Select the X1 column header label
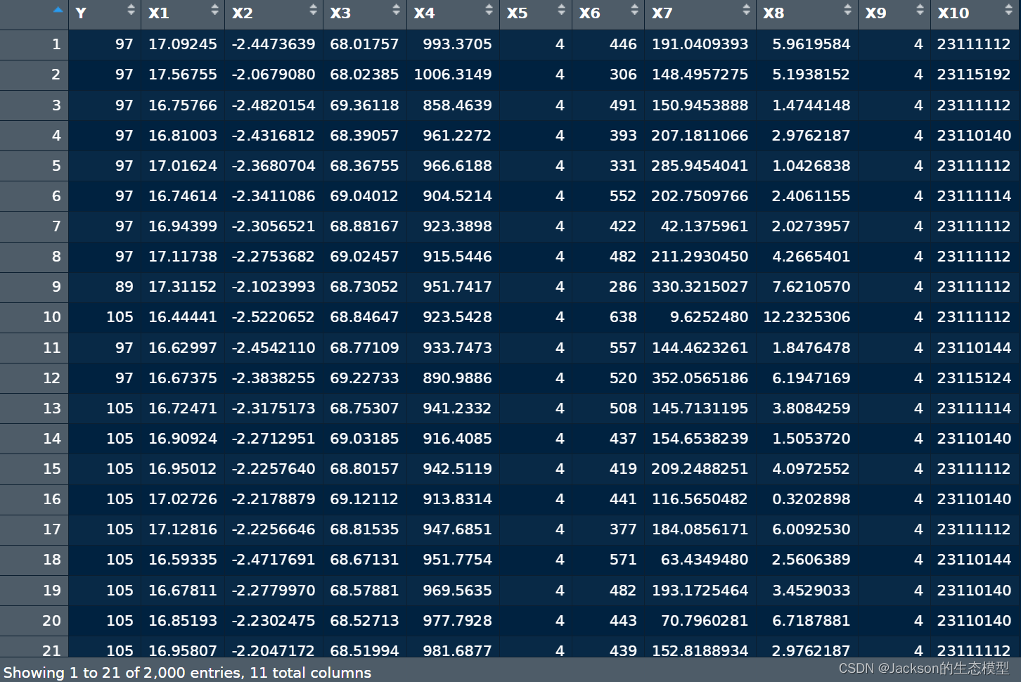This screenshot has width=1021, height=682. click(159, 13)
